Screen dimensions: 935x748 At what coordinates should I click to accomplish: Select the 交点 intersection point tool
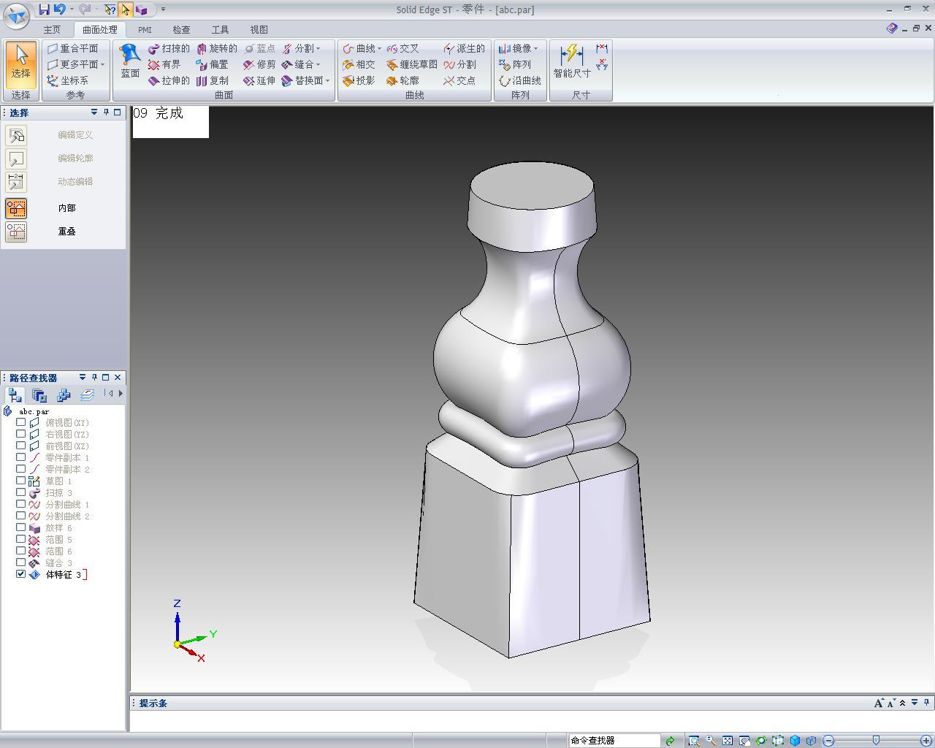click(x=459, y=80)
